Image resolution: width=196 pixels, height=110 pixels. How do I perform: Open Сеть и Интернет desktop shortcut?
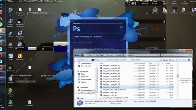[x=10, y=12]
